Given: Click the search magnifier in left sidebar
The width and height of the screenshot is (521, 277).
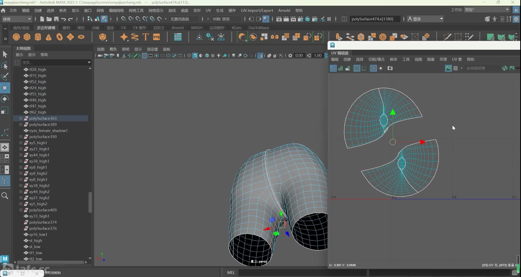Looking at the screenshot, I should (5, 196).
